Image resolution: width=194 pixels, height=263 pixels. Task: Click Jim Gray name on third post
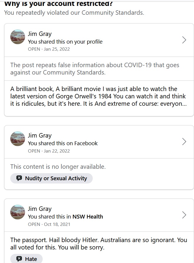click(40, 209)
